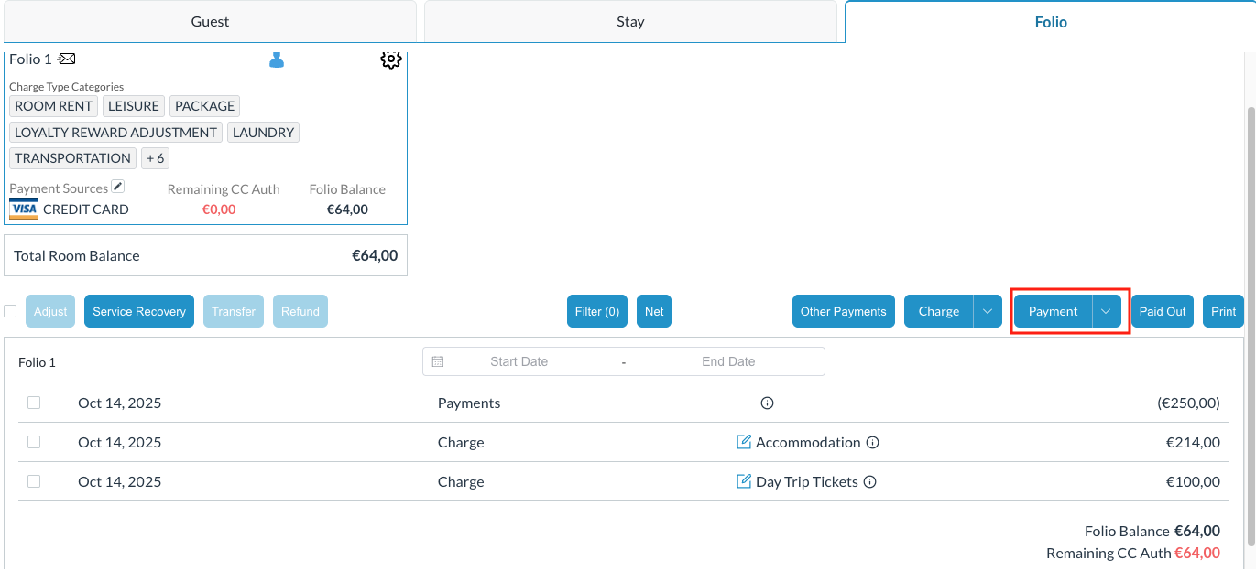Screen dimensions: 1256x581
Task: Expand the Charge dropdown arrow
Action: coord(987,311)
